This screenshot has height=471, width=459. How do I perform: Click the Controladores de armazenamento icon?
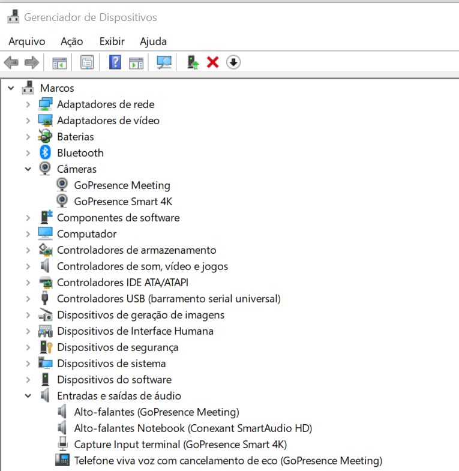[46, 250]
